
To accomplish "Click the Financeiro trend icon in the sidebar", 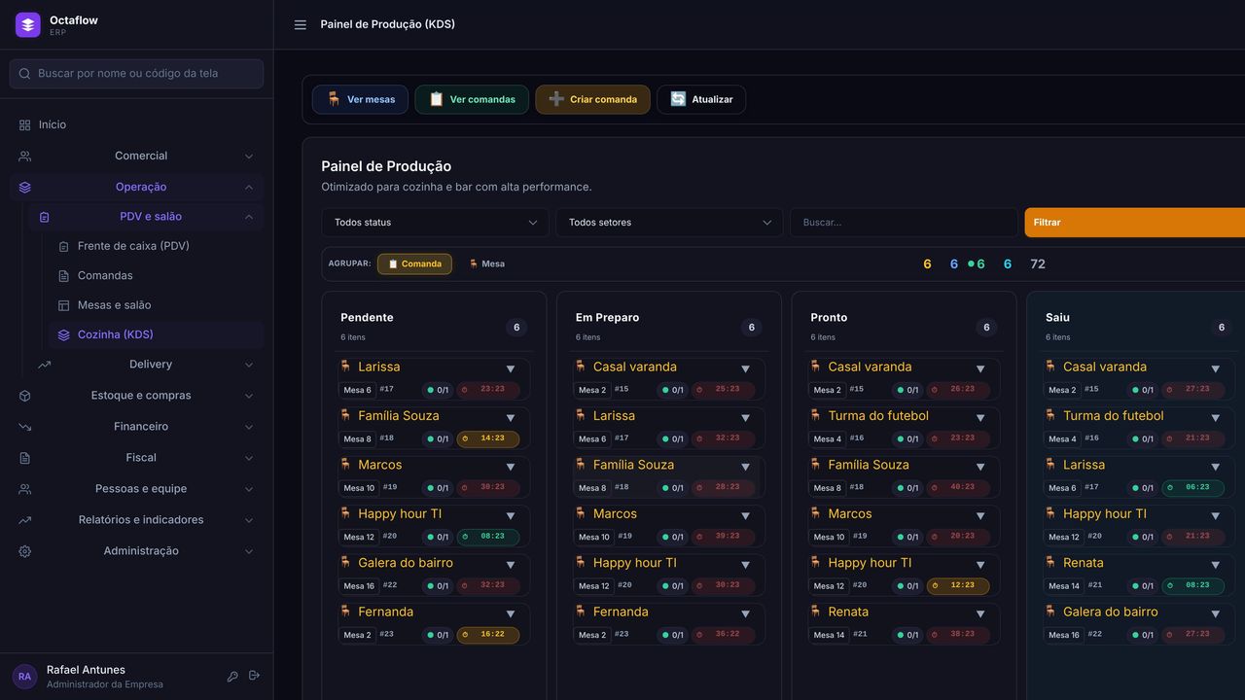I will click(x=25, y=427).
